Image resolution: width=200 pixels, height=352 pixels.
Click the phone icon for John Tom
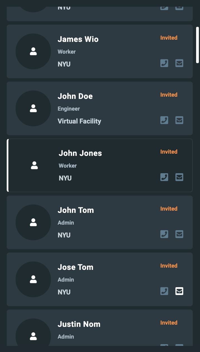click(164, 234)
